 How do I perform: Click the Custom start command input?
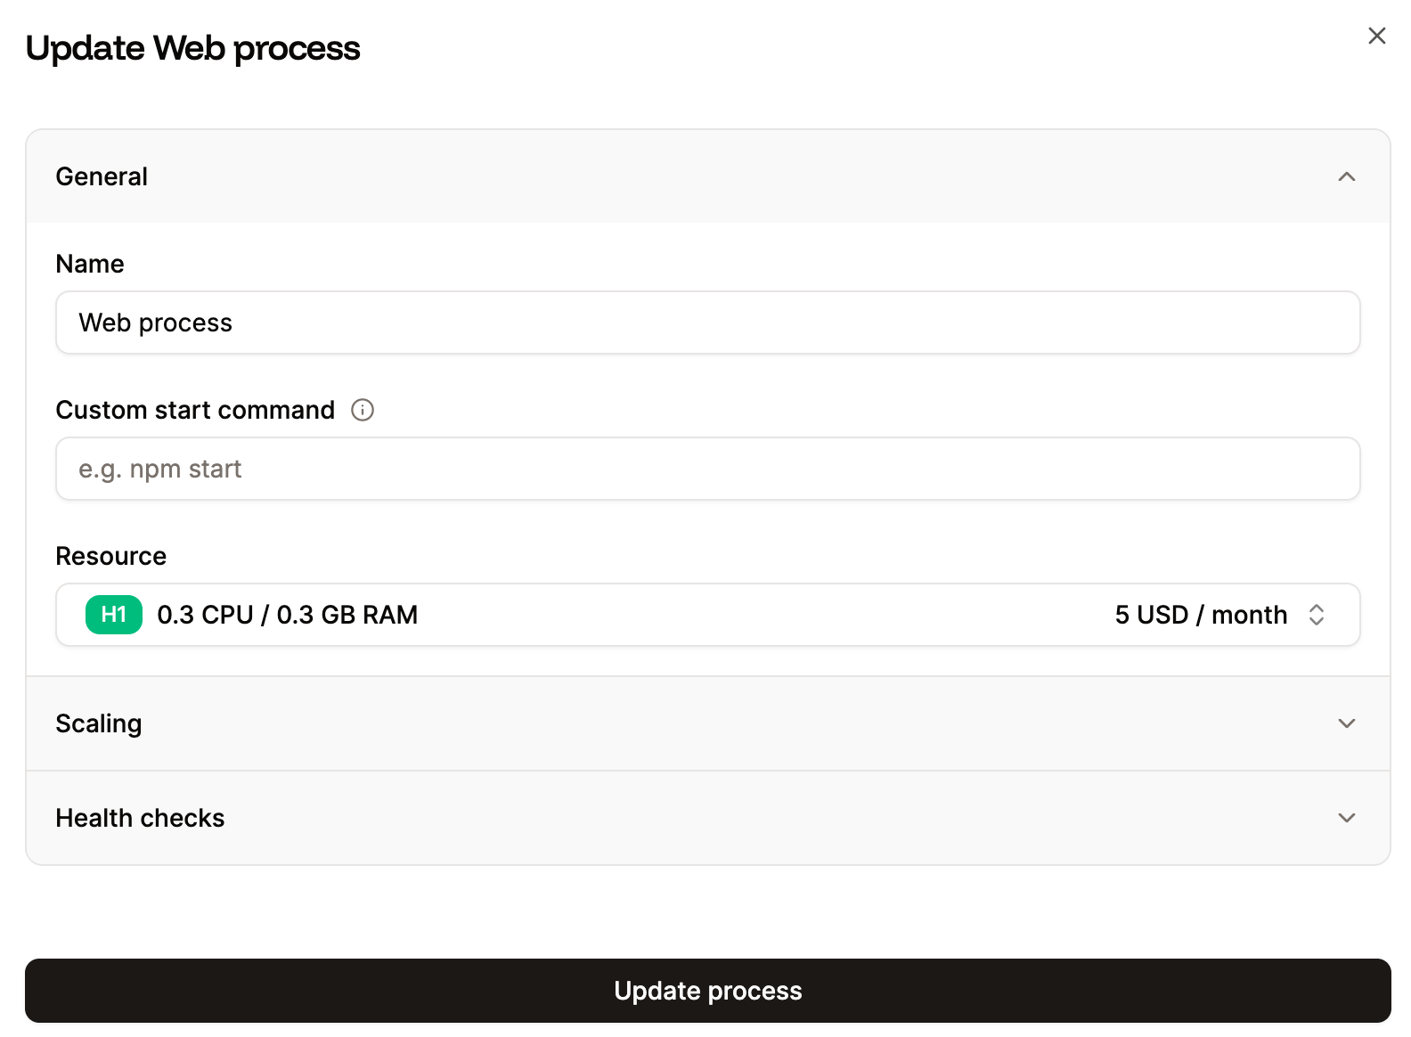point(706,468)
